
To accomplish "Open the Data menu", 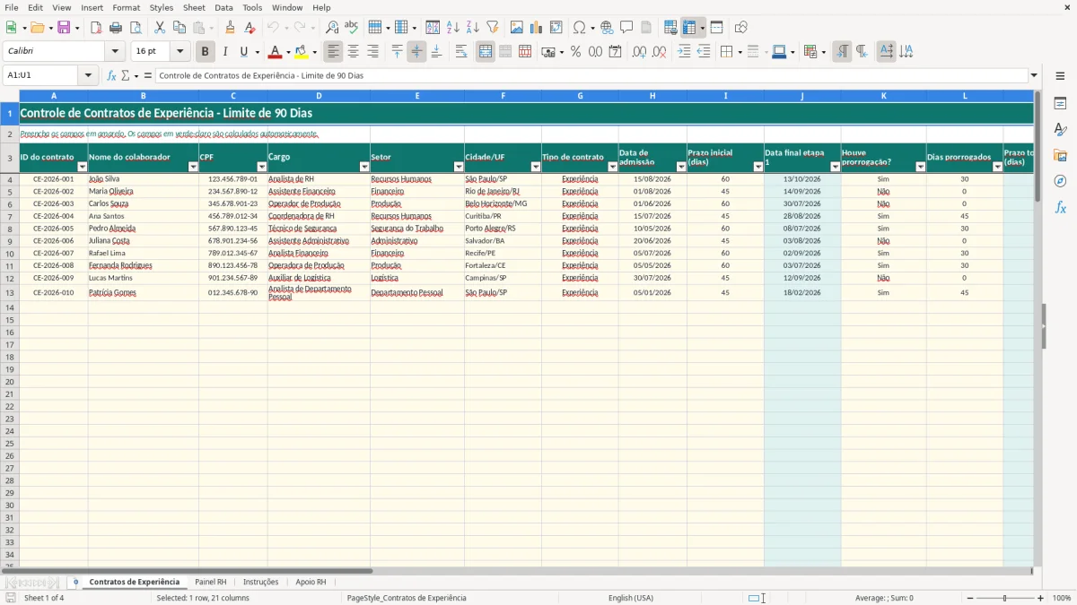I will coord(223,7).
